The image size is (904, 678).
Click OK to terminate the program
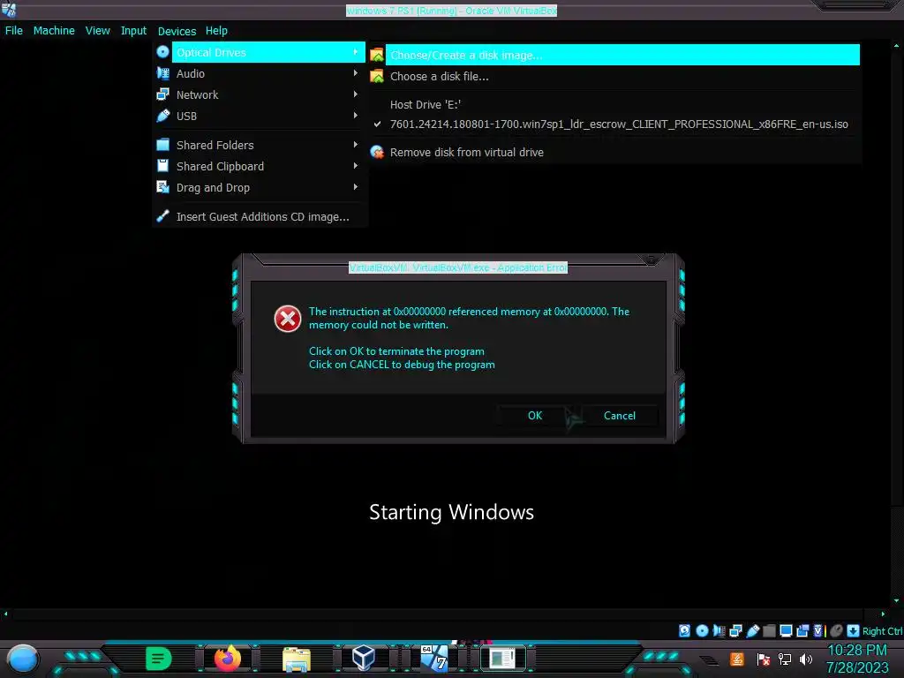pyautogui.click(x=534, y=416)
